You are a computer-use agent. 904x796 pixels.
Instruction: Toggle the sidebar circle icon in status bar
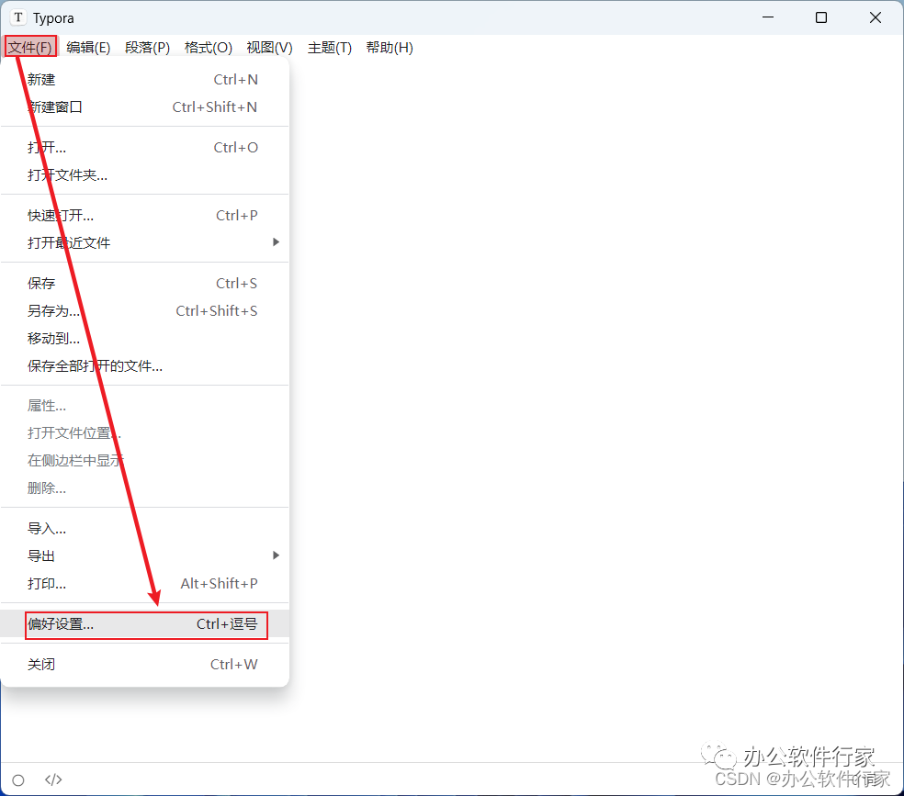pyautogui.click(x=18, y=779)
